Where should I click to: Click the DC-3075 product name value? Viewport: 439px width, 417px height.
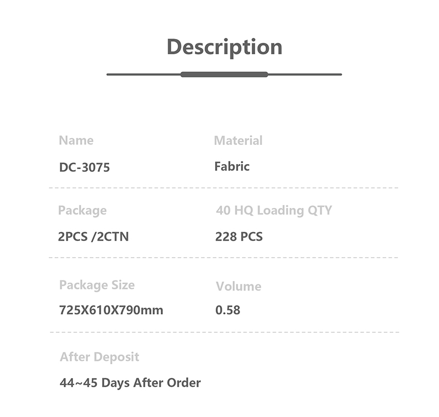tap(85, 167)
